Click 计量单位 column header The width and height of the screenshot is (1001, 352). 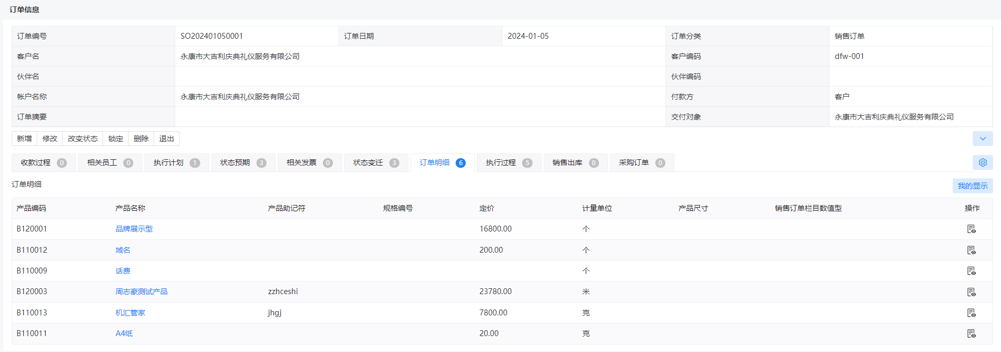point(597,208)
